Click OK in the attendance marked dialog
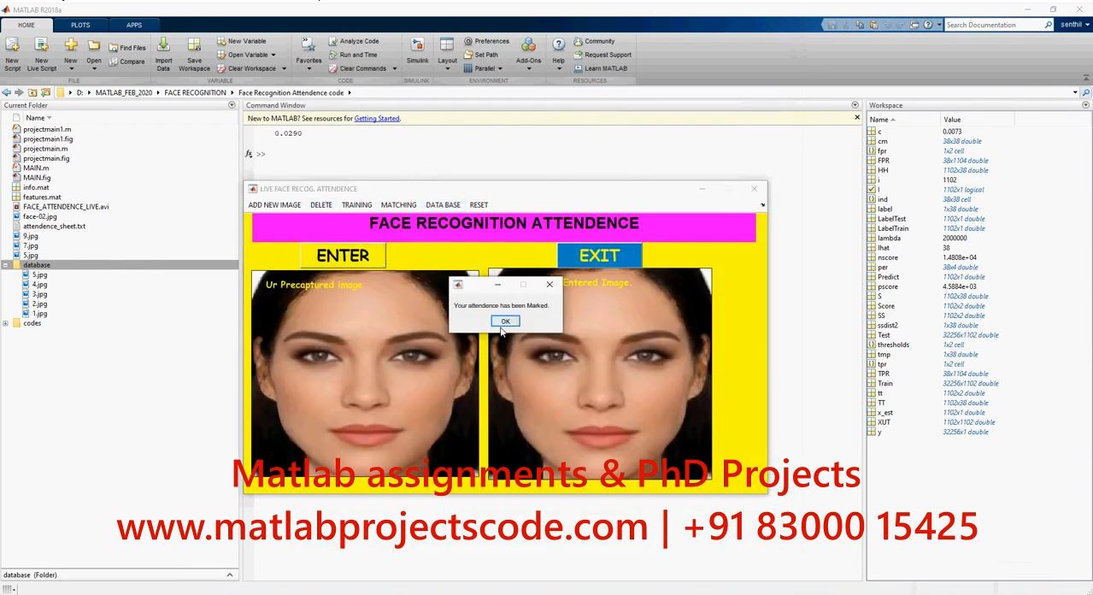The image size is (1093, 595). [505, 321]
